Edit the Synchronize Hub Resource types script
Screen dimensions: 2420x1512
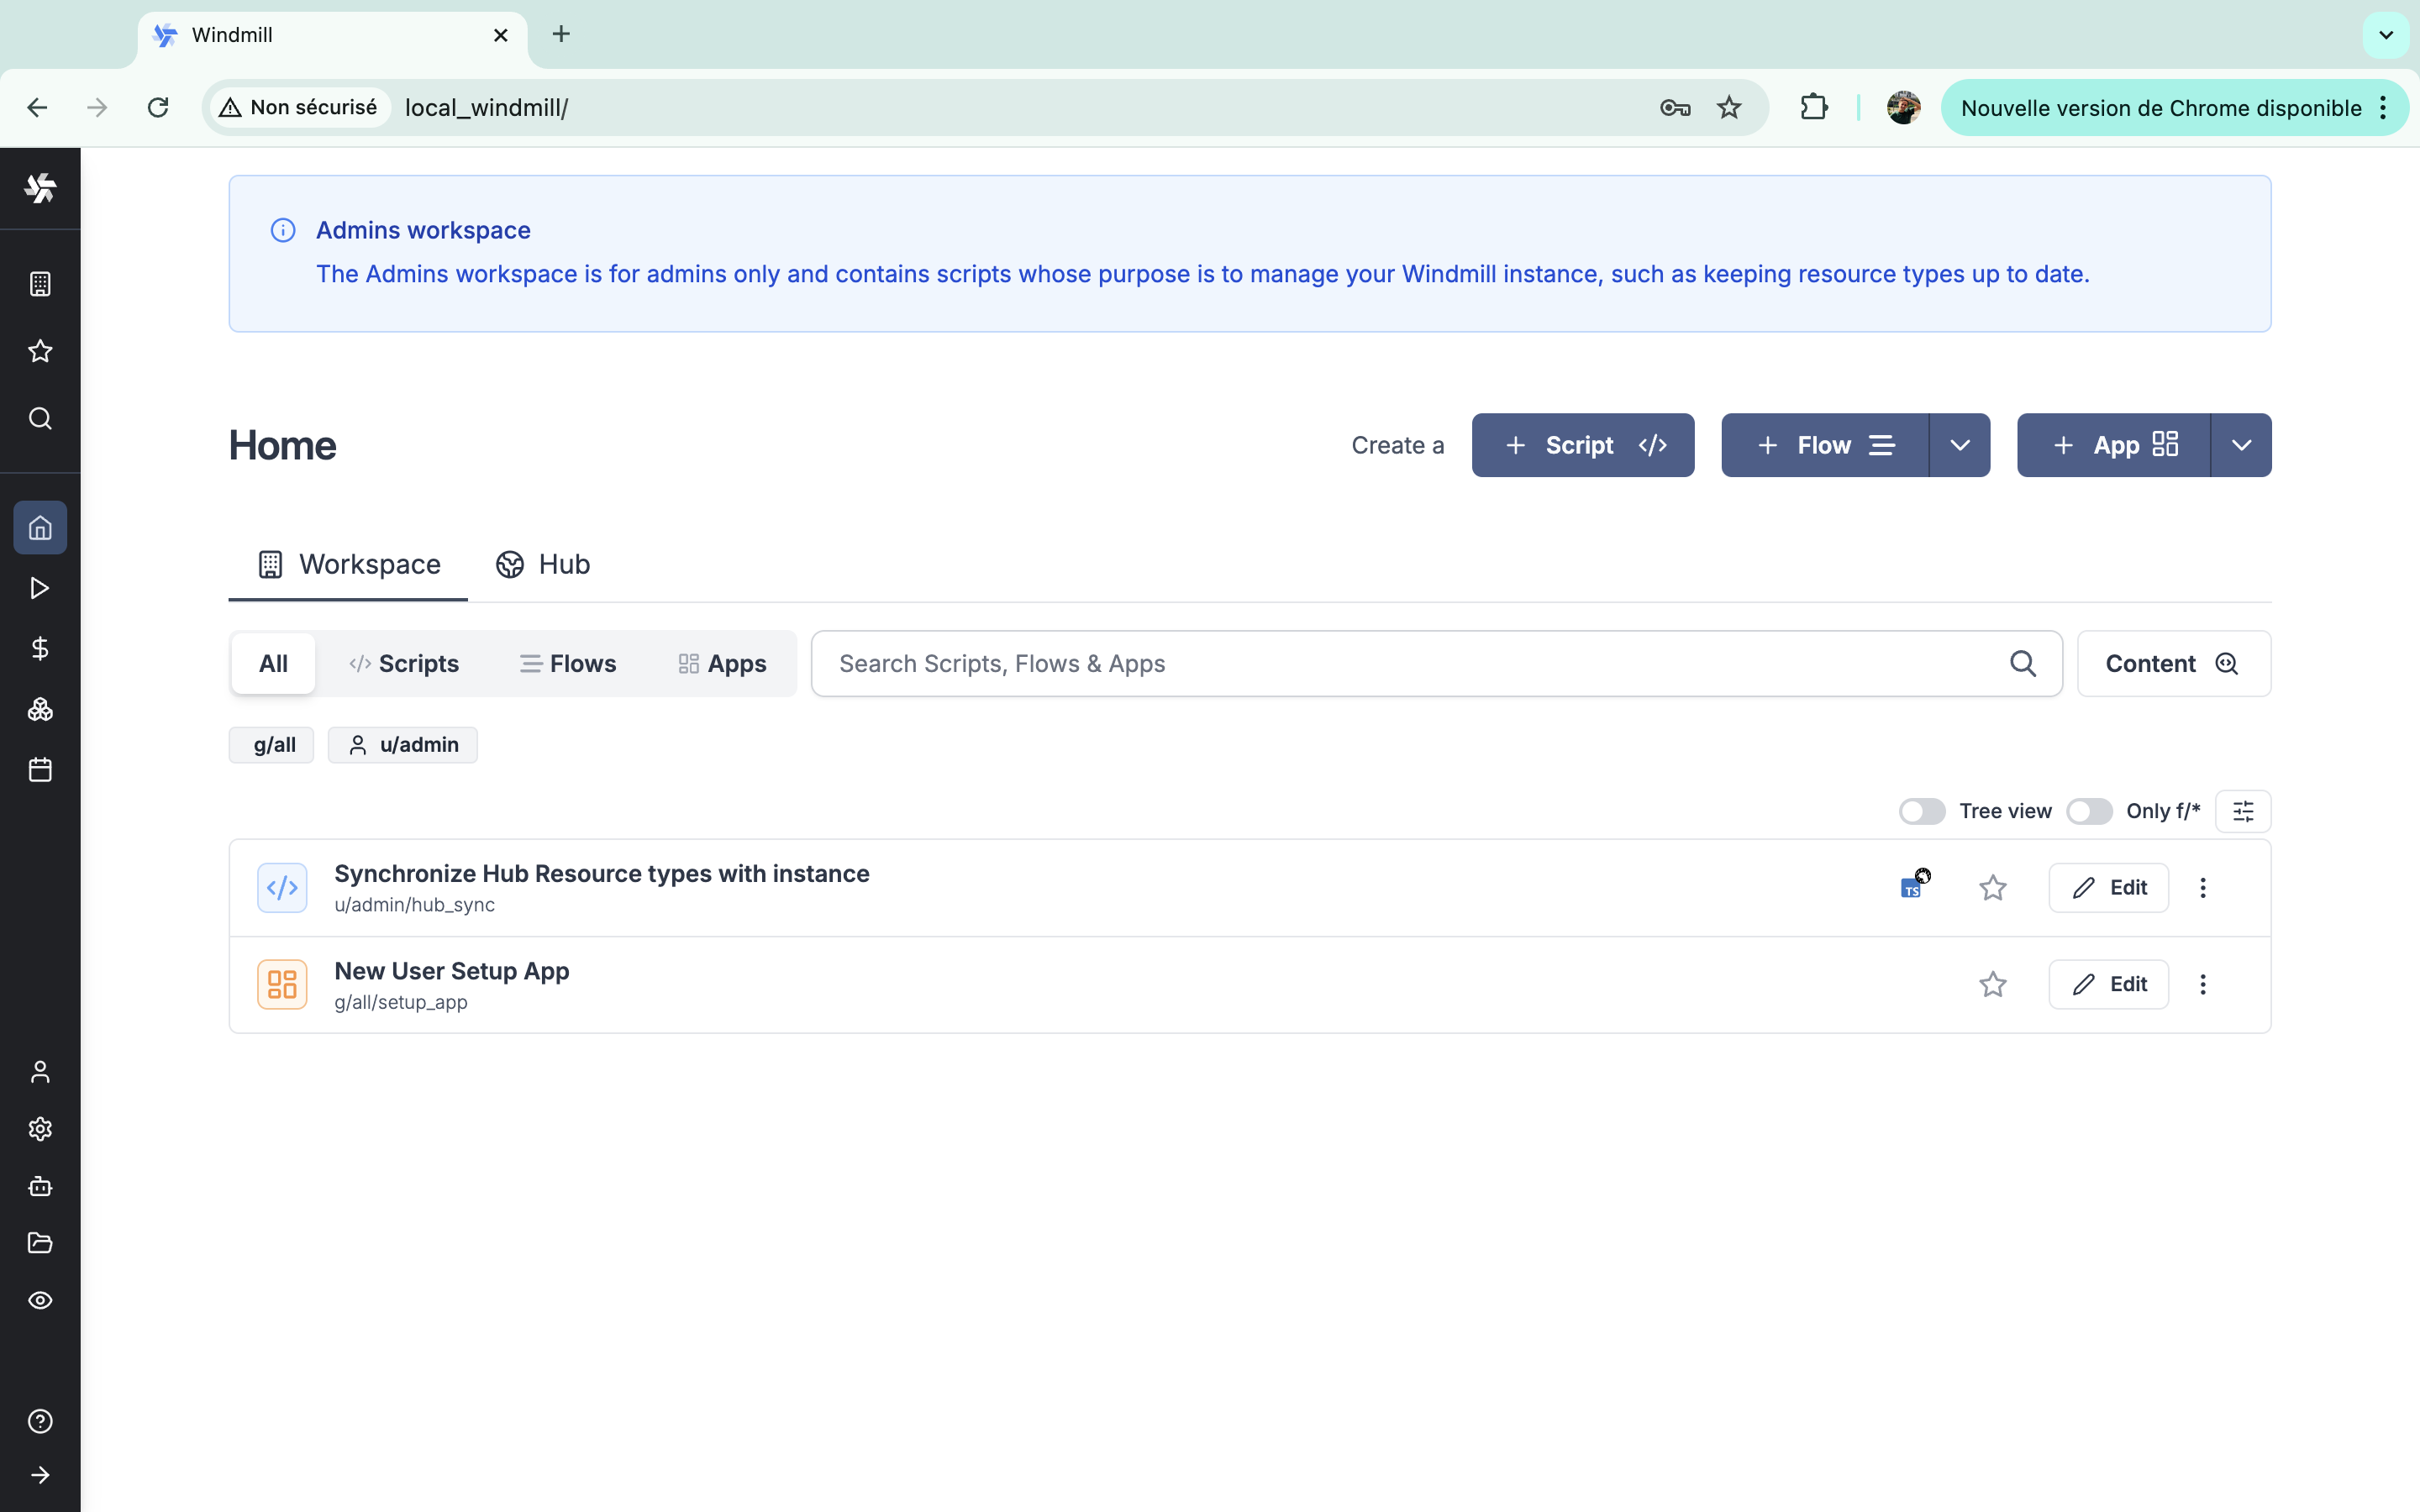(2108, 887)
